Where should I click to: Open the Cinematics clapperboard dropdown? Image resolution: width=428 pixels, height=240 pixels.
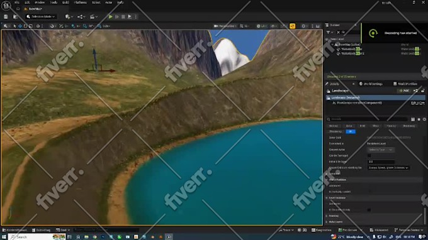(x=94, y=17)
